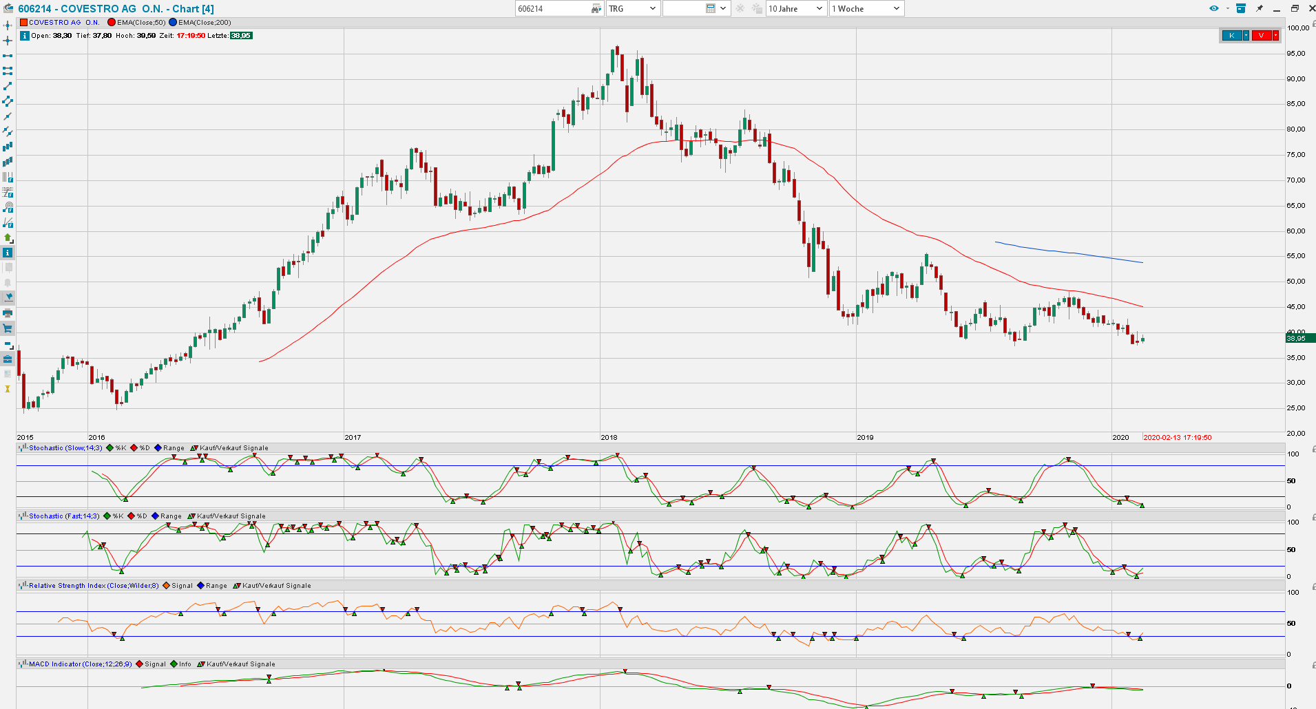Click the archive box icon in title bar

(x=1241, y=8)
